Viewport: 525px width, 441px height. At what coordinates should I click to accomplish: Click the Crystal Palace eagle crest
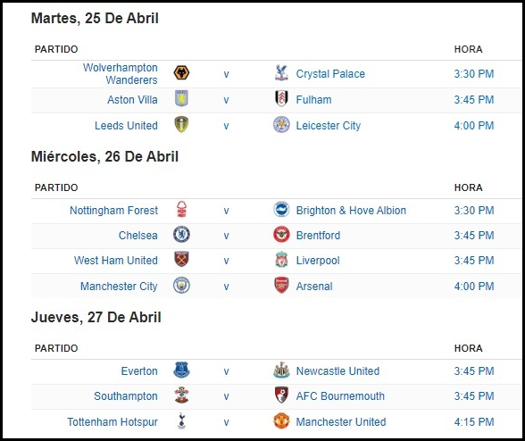281,72
